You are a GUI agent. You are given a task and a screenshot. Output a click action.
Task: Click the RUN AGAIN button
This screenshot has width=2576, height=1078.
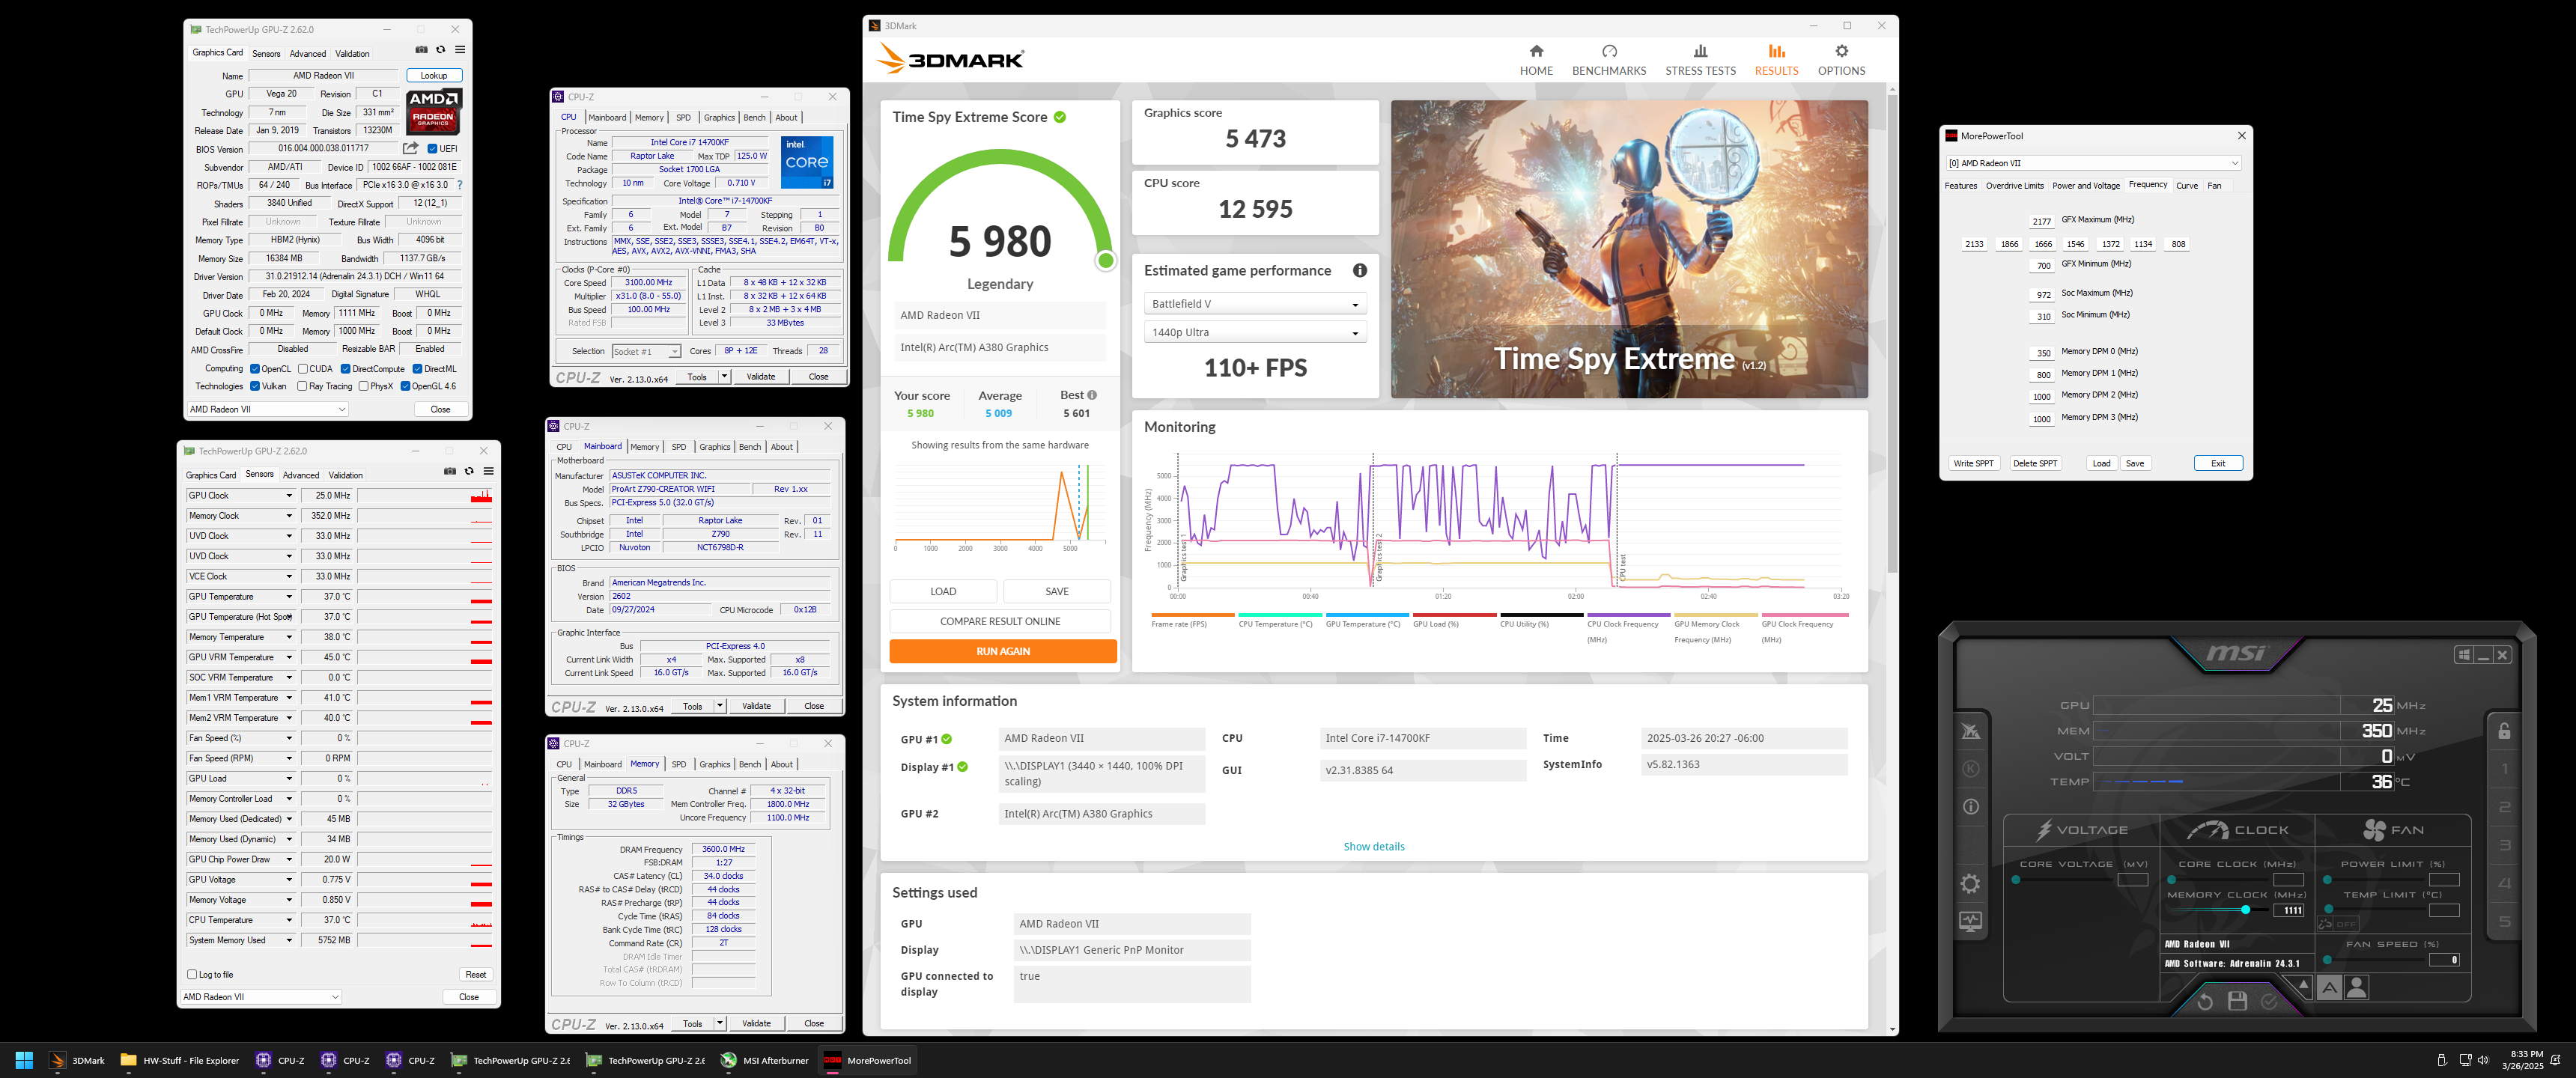1003,651
